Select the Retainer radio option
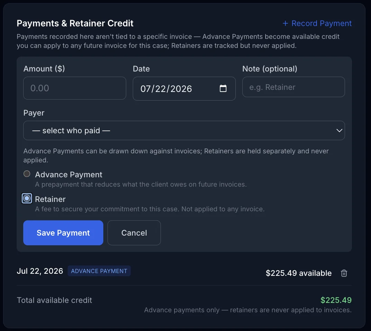The width and height of the screenshot is (371, 331). (27, 198)
